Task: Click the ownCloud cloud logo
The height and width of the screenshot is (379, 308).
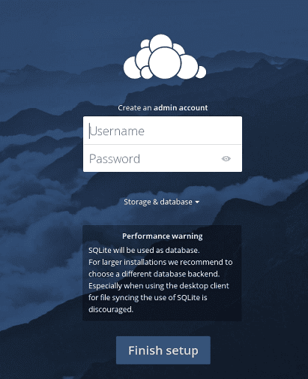Action: click(x=165, y=57)
